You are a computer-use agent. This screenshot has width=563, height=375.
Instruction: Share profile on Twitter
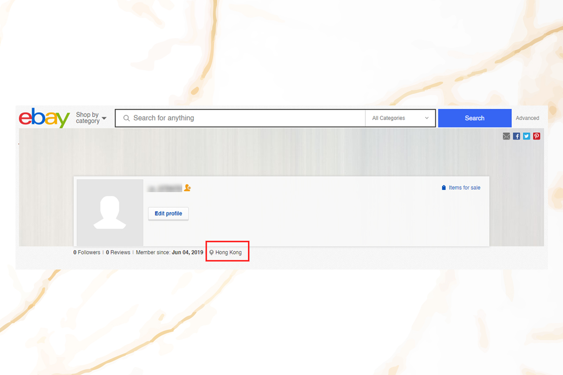[x=526, y=136]
